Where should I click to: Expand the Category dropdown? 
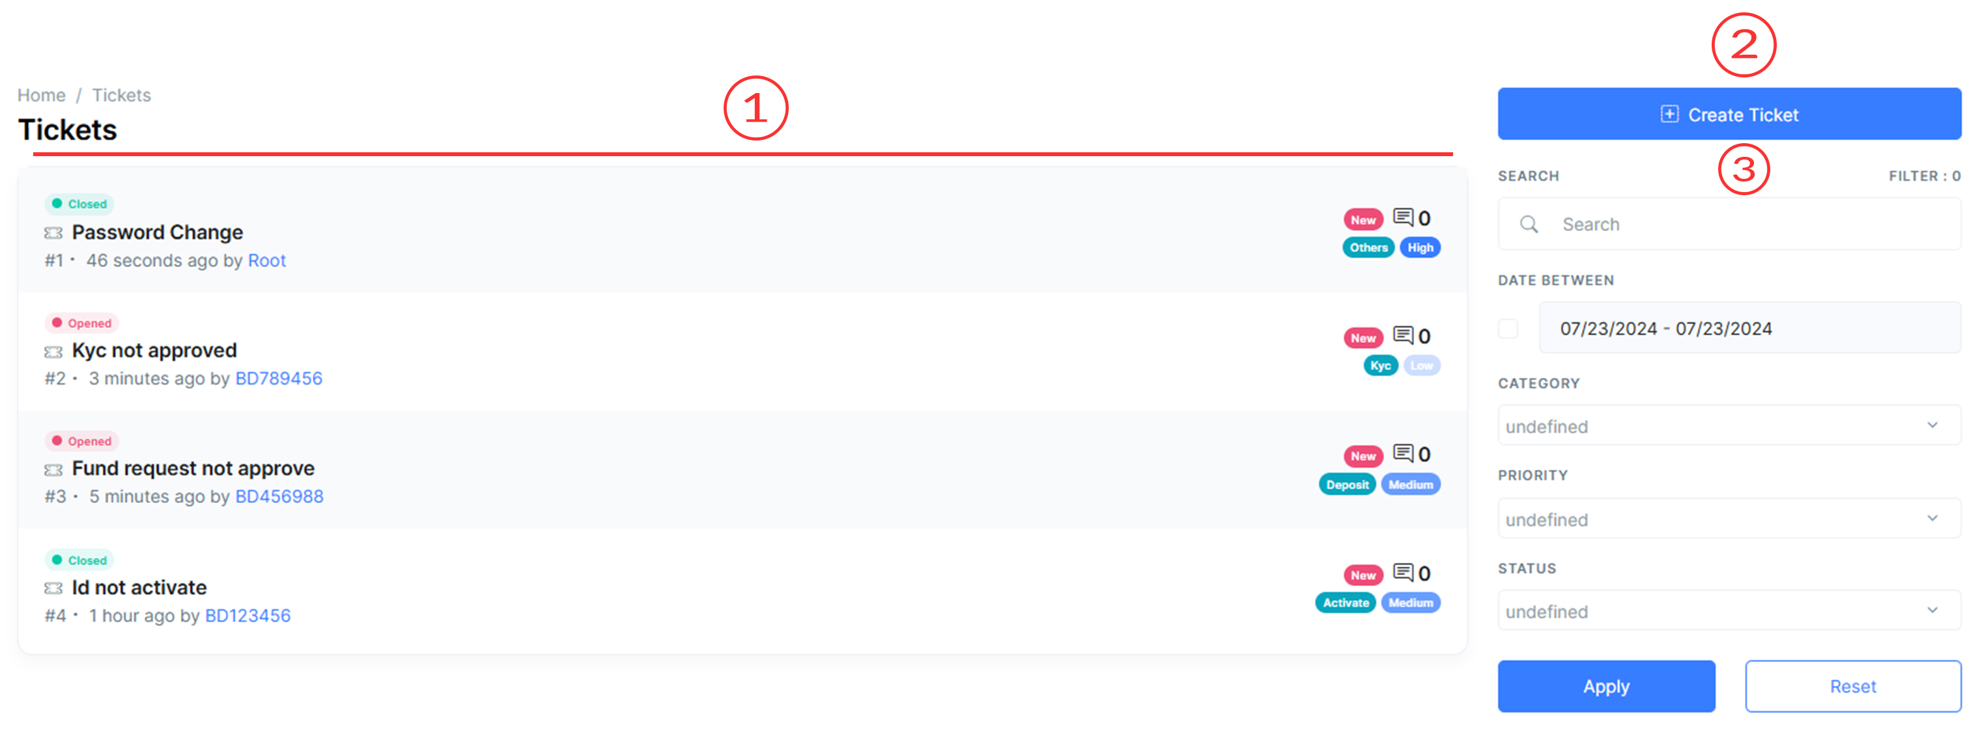(1729, 426)
